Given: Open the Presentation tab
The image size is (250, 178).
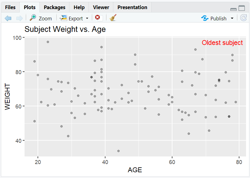Looking at the screenshot, I should 132,7.
